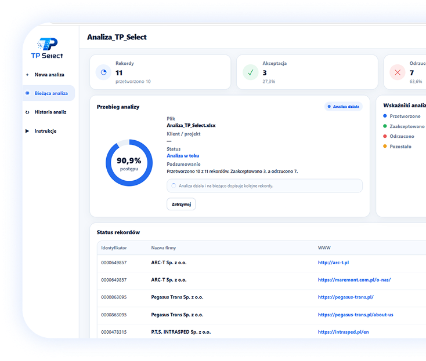Click P.T.S. INTRASPED Sp. z o.o. cell
This screenshot has height=361, width=426.
pyautogui.click(x=181, y=332)
